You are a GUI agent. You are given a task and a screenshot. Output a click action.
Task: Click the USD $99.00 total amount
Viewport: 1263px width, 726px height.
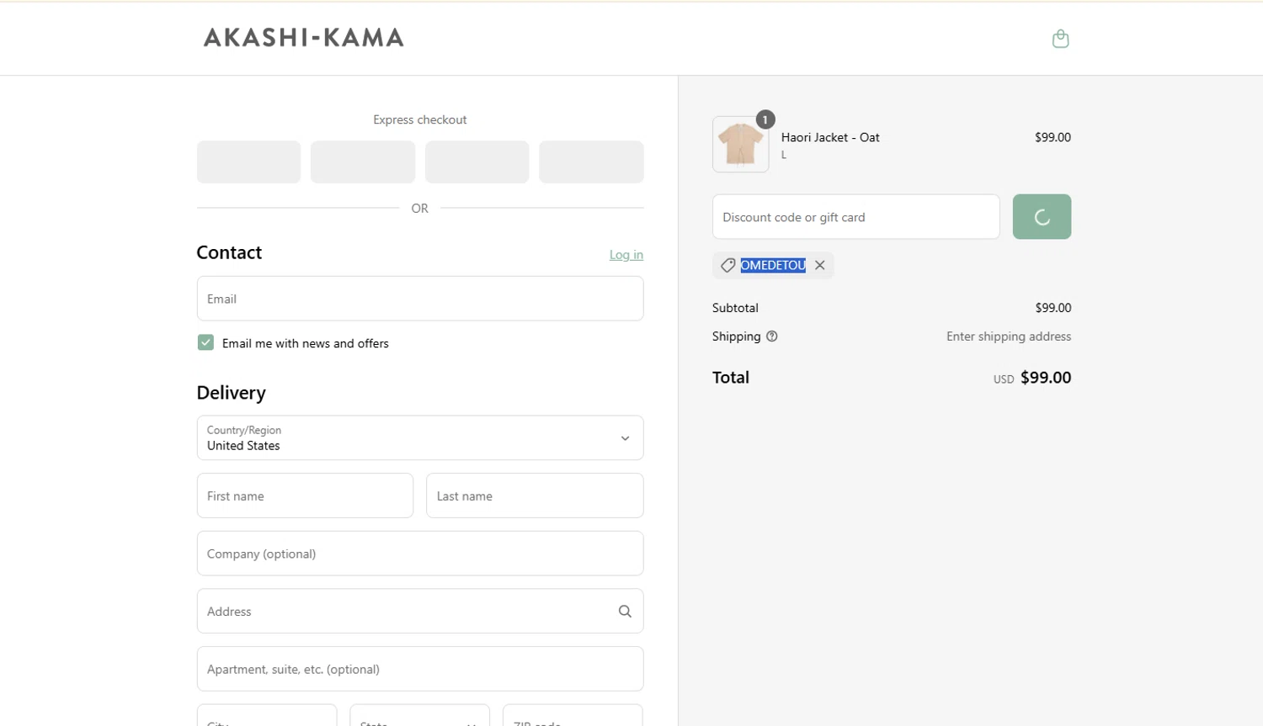[x=1032, y=378]
